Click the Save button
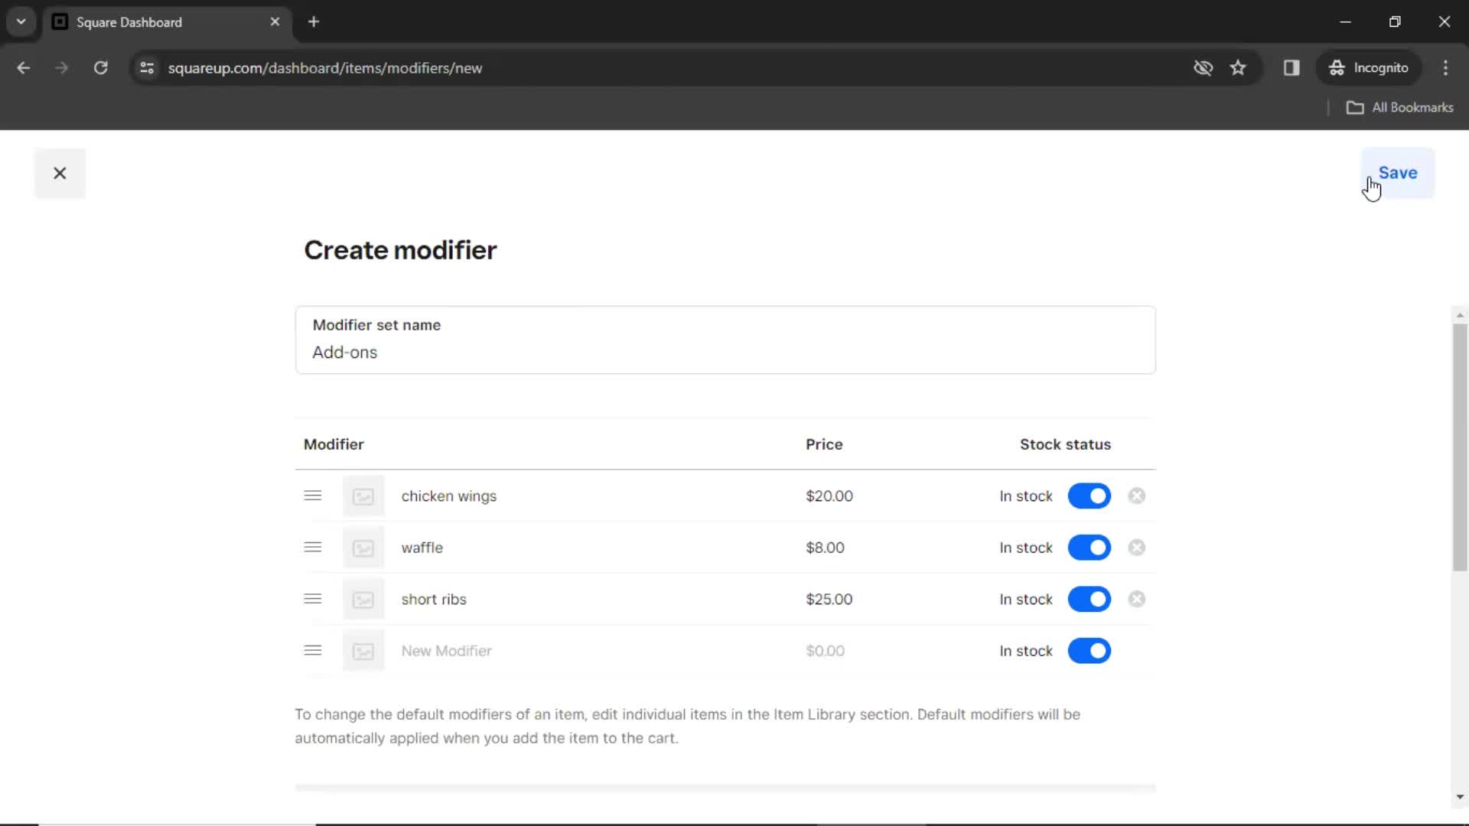1469x826 pixels. tap(1397, 173)
